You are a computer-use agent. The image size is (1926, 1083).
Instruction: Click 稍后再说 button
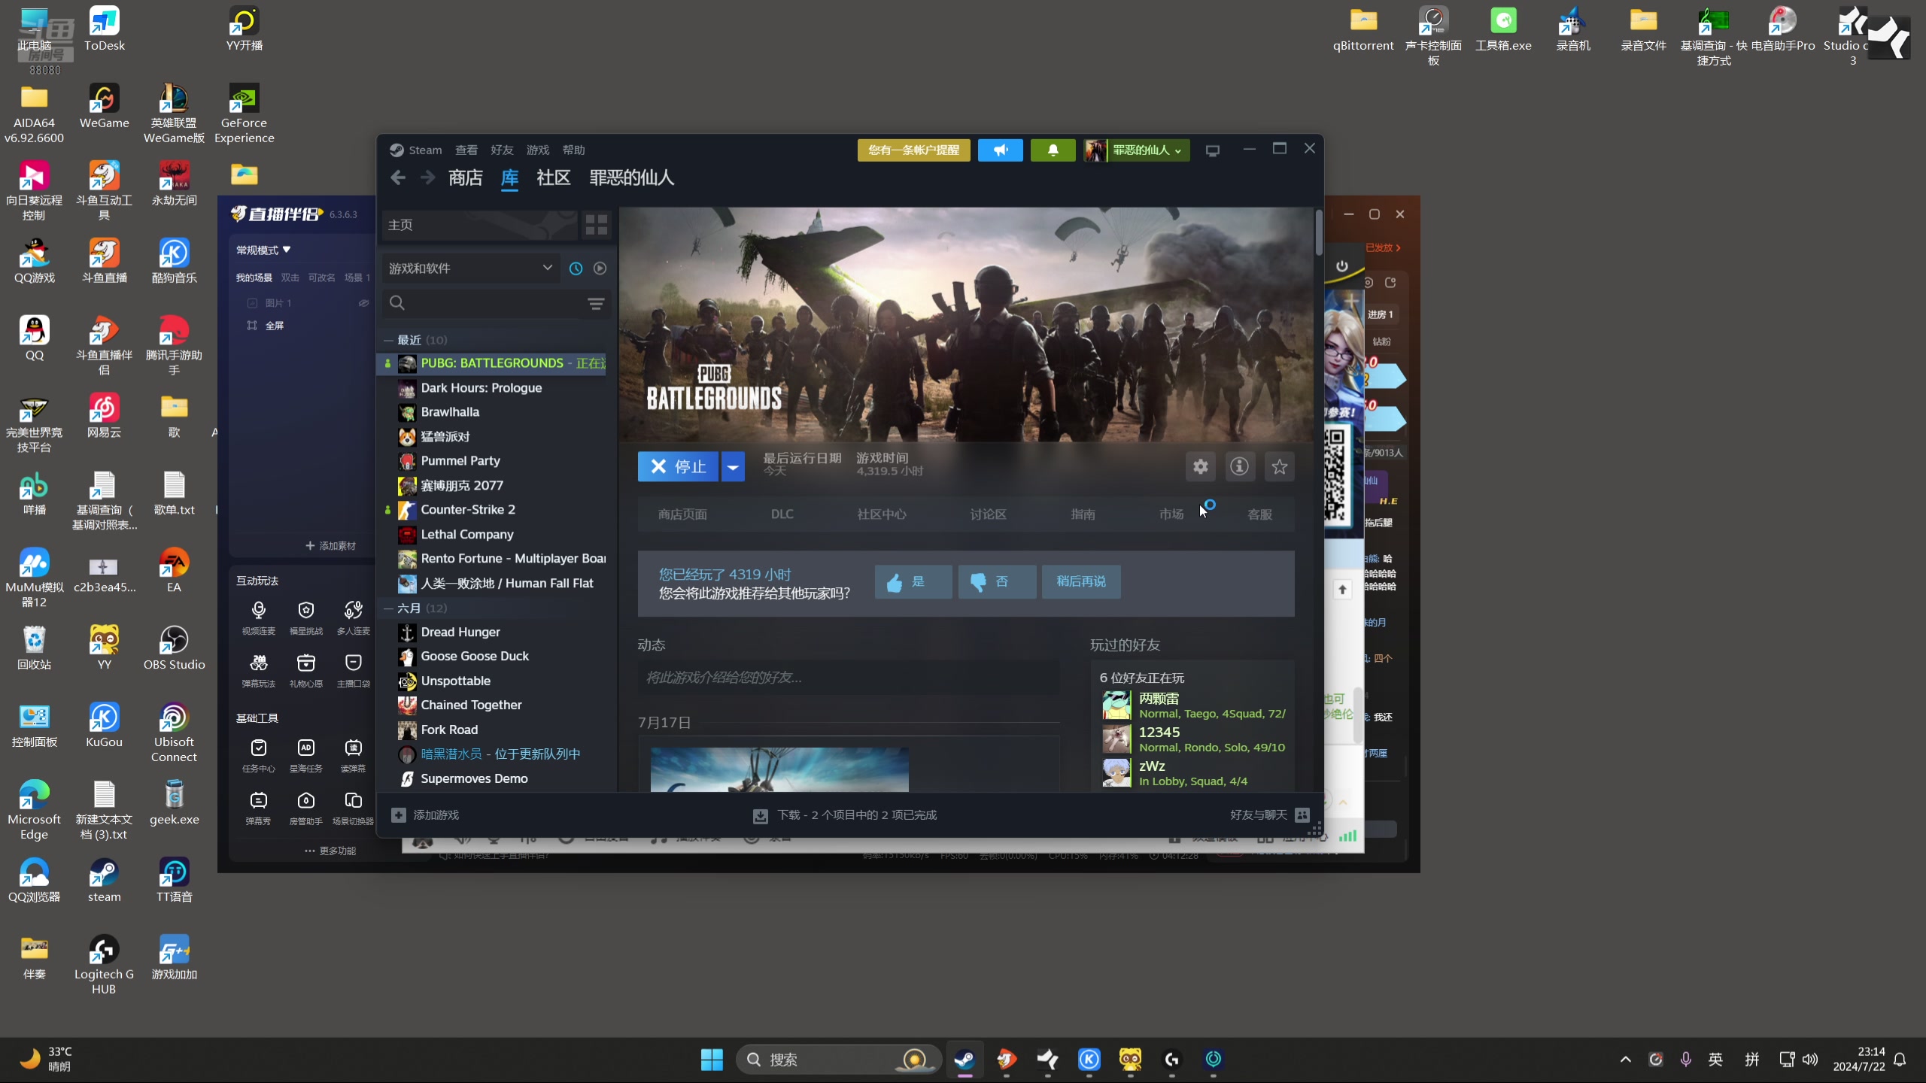click(1080, 581)
